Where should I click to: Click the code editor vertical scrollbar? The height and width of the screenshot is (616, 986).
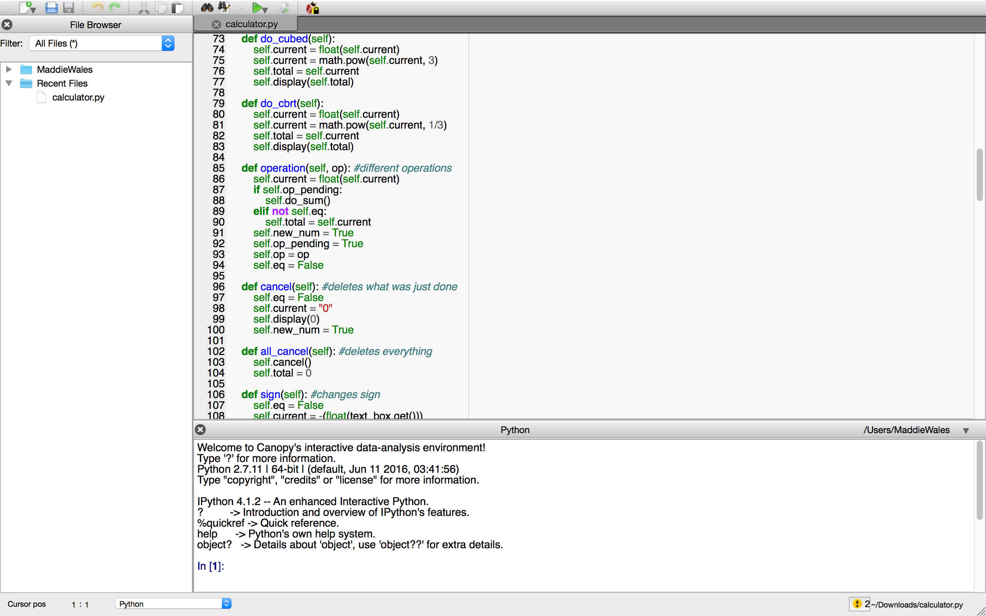point(979,175)
